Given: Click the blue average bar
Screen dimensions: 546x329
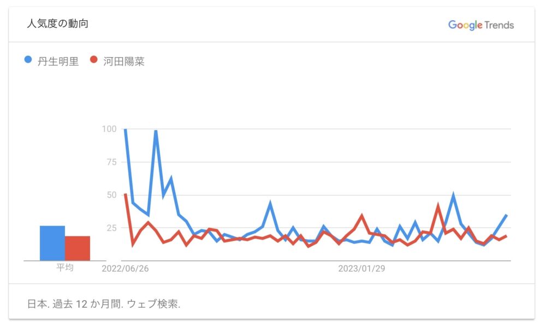Looking at the screenshot, I should point(52,243).
